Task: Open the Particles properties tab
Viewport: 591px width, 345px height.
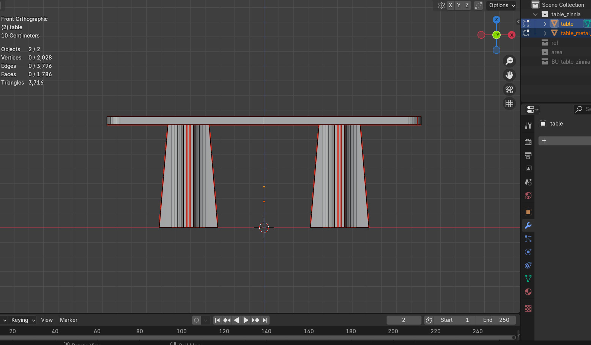Action: tap(528, 238)
